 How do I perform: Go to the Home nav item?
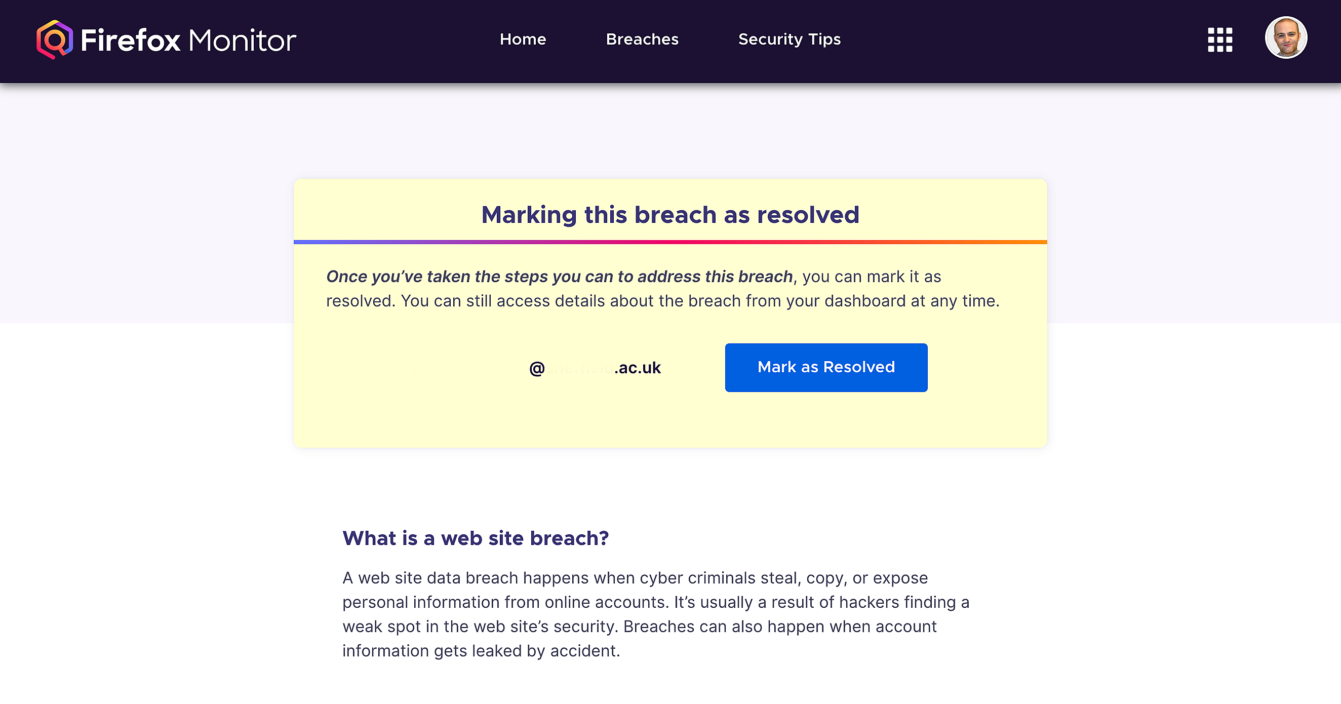[x=523, y=40]
